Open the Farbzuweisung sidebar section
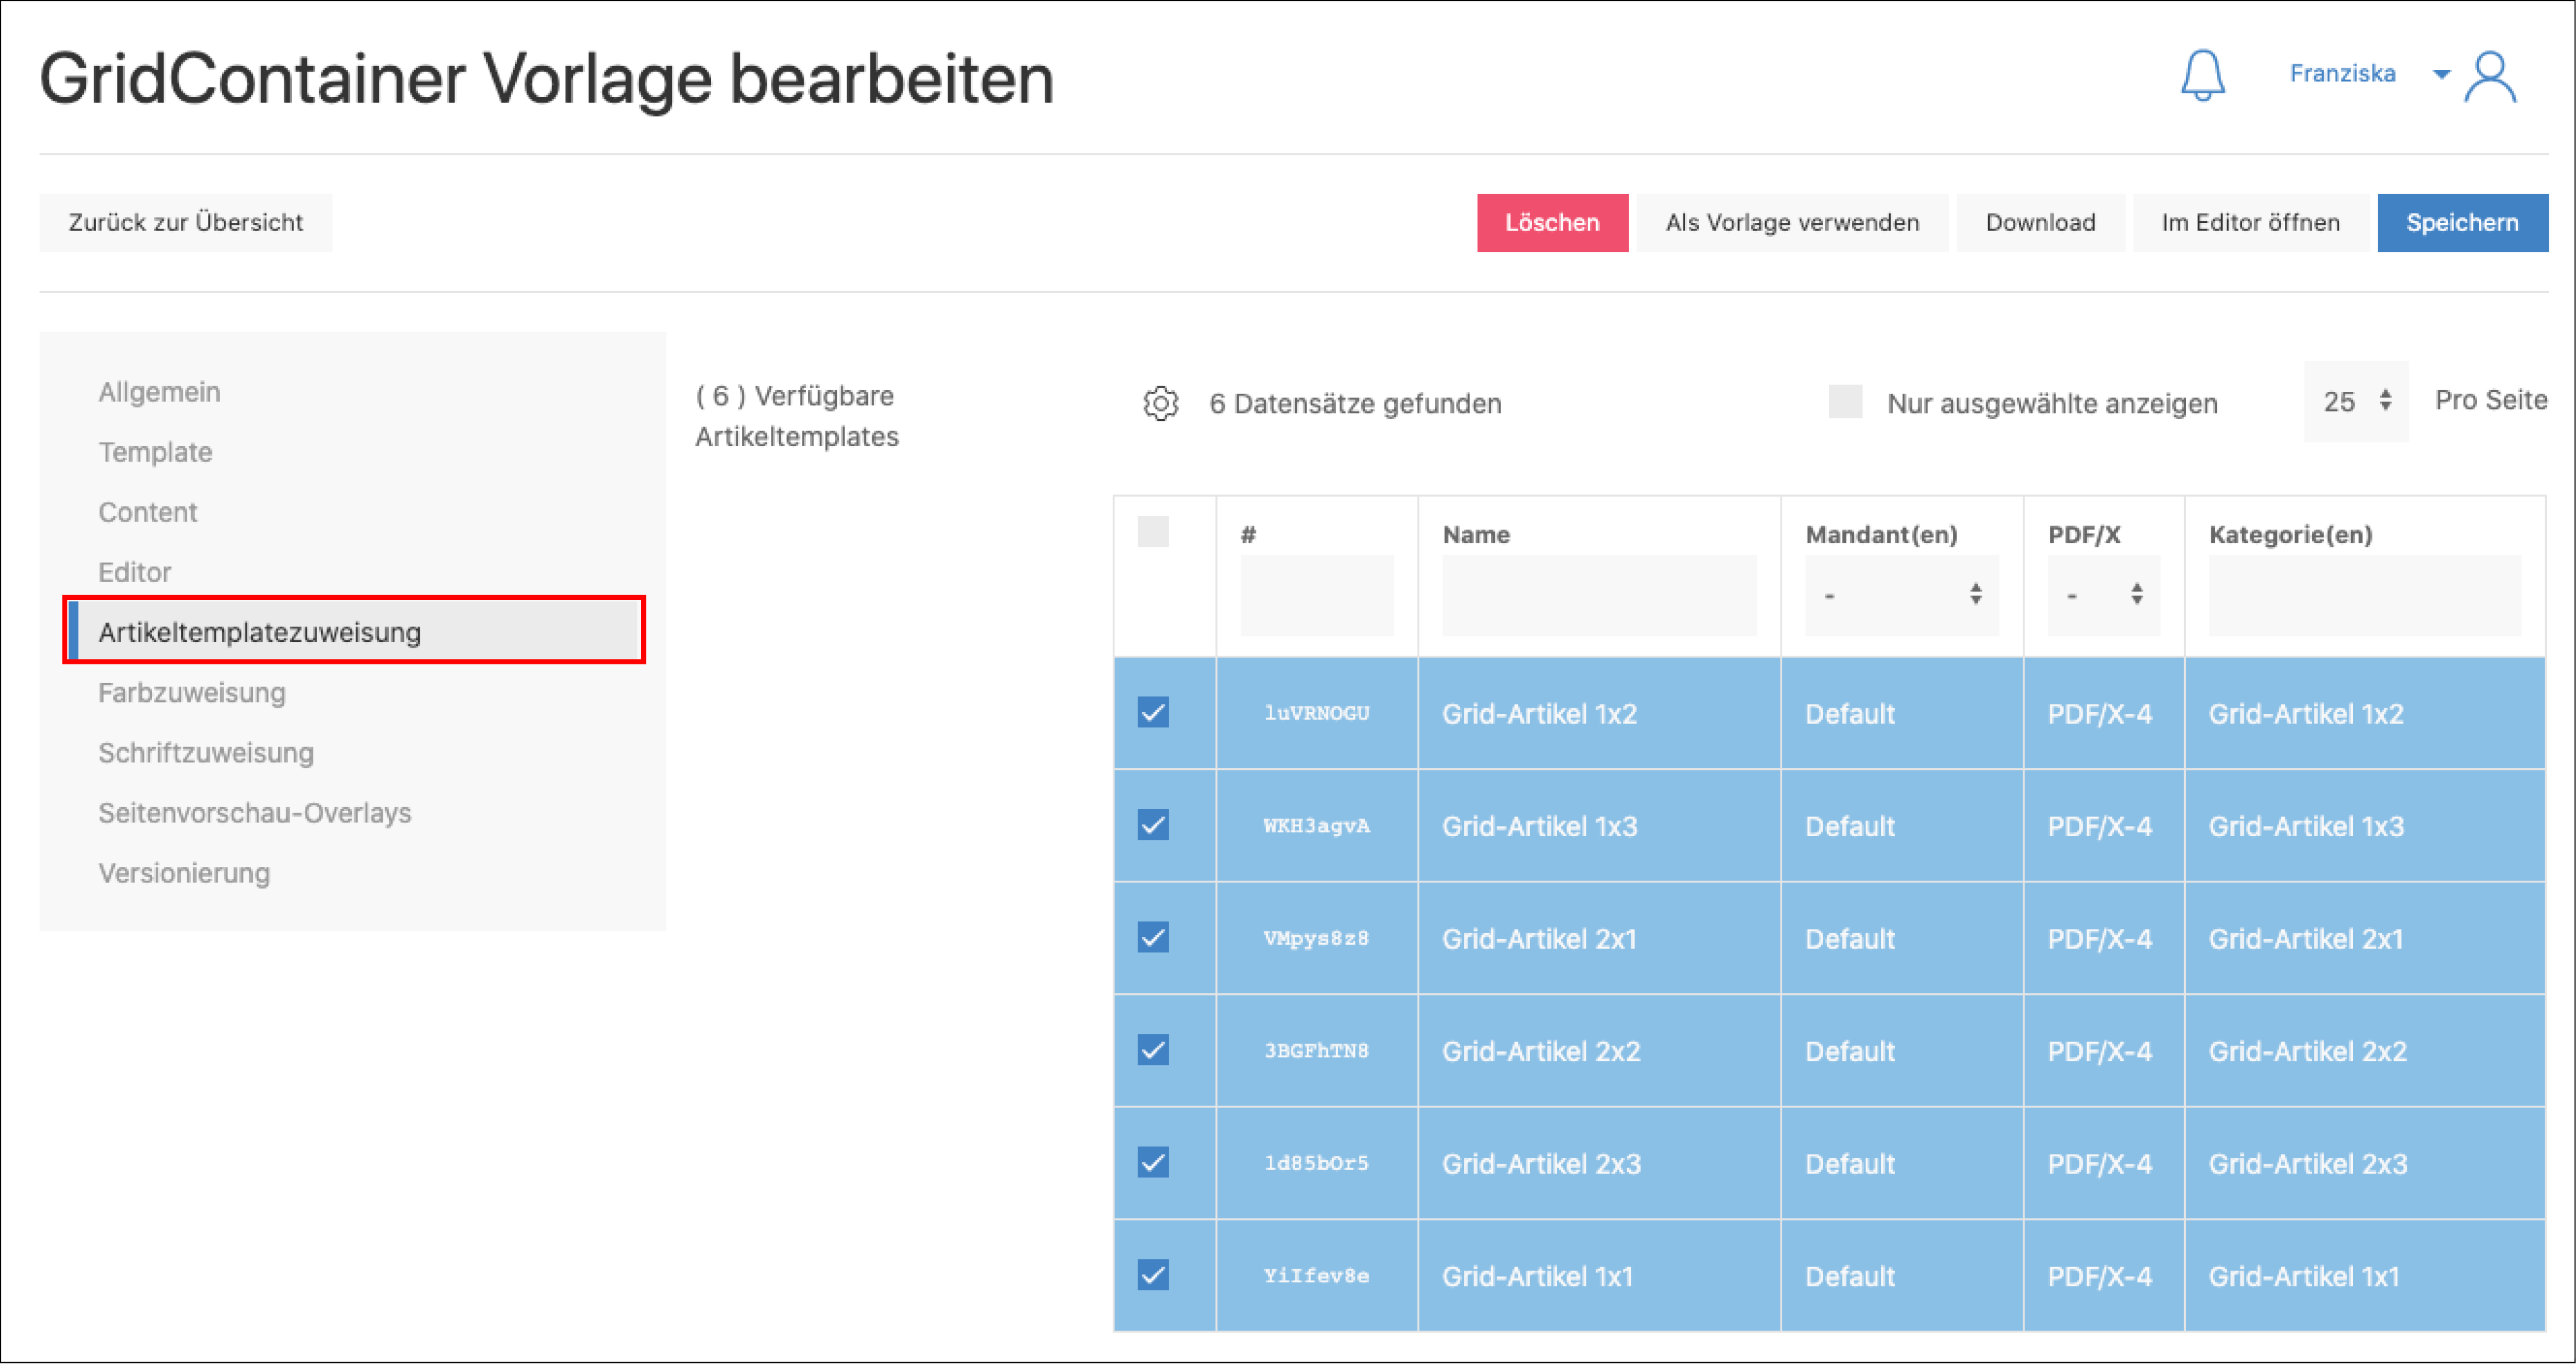This screenshot has width=2576, height=1372. 192,693
